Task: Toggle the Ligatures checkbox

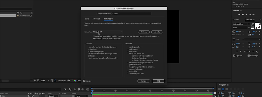Action: (x=234, y=56)
